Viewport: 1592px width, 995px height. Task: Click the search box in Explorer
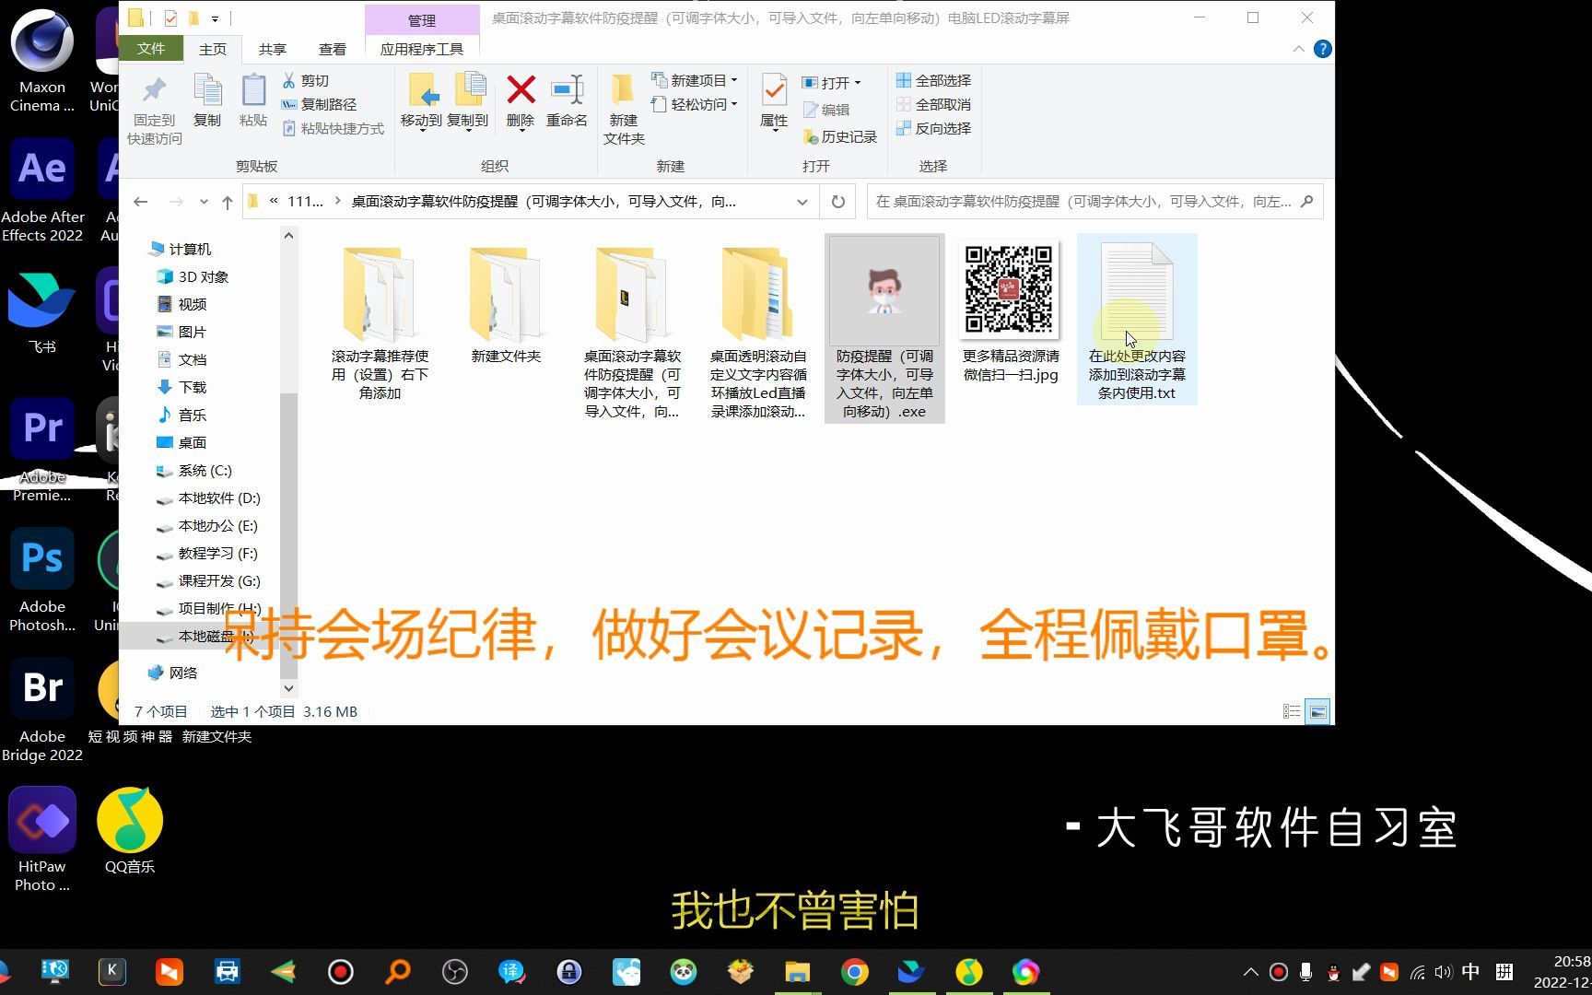pos(1094,202)
